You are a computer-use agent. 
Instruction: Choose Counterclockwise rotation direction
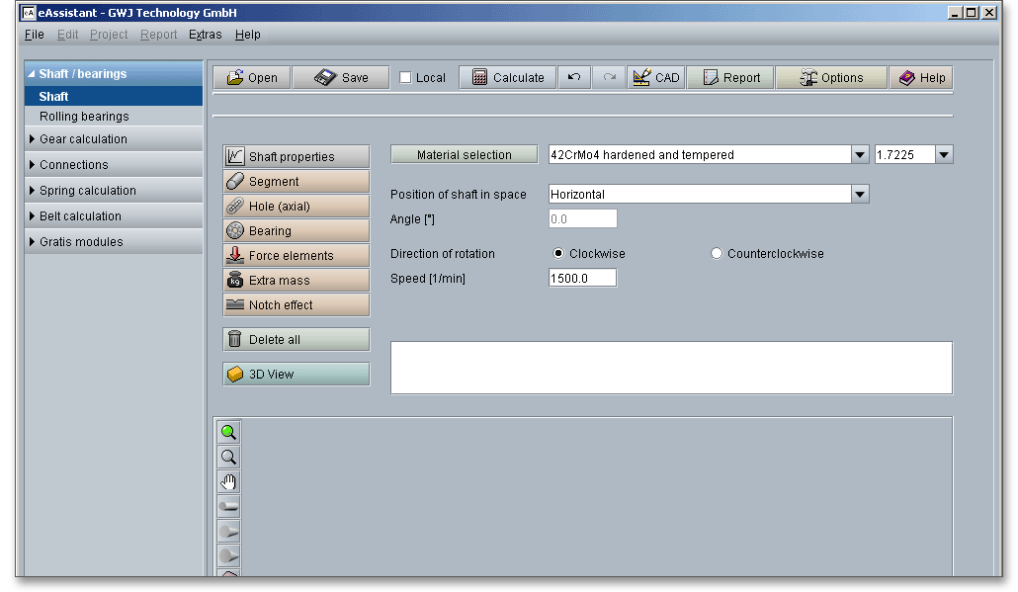[x=717, y=254]
